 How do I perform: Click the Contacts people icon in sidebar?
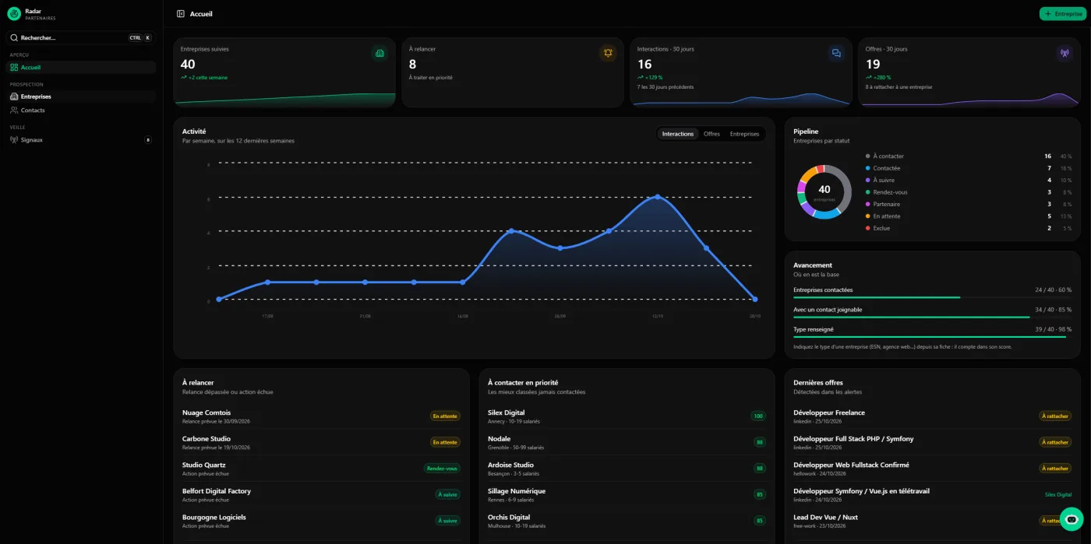14,111
